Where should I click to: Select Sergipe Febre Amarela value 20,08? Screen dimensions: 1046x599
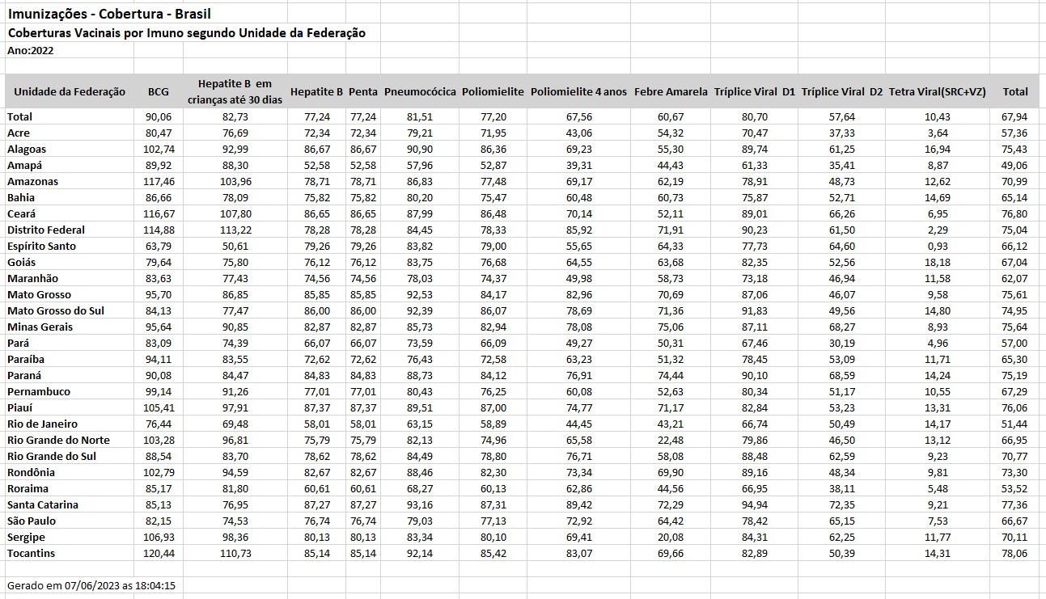click(x=671, y=537)
